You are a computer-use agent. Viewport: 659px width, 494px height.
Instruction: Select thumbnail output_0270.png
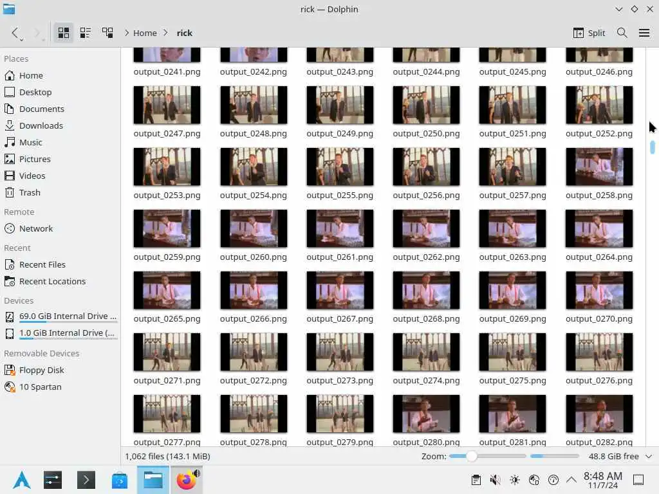click(x=599, y=290)
